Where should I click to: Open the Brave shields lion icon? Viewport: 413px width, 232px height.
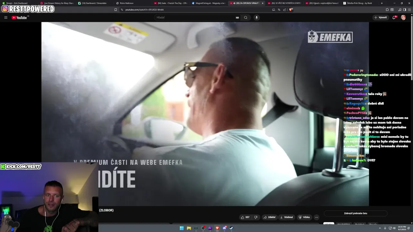(291, 10)
